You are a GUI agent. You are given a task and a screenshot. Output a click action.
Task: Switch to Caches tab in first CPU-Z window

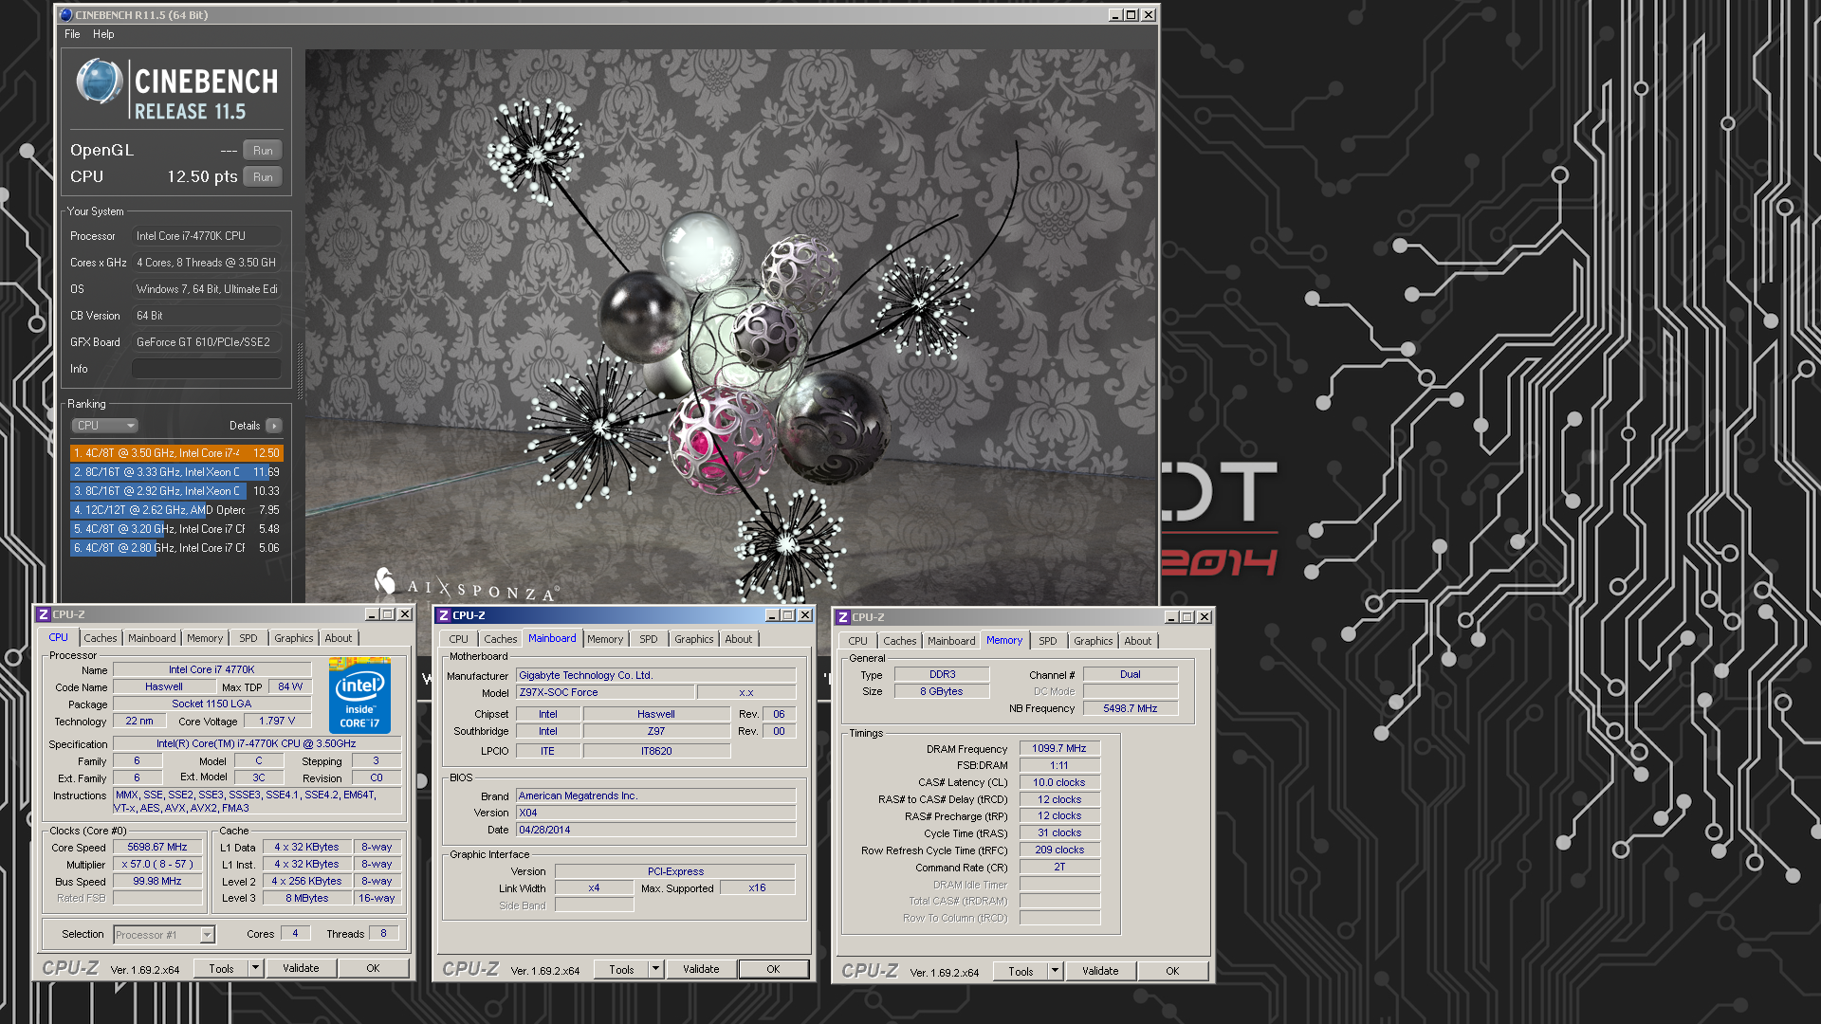pyautogui.click(x=101, y=638)
